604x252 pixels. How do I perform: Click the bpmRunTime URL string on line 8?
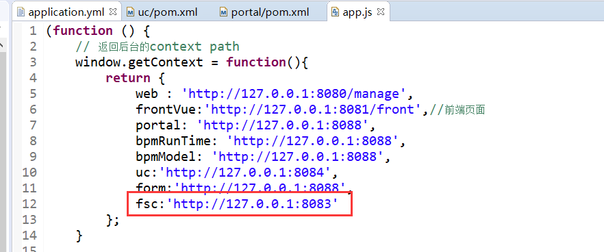pyautogui.click(x=313, y=141)
